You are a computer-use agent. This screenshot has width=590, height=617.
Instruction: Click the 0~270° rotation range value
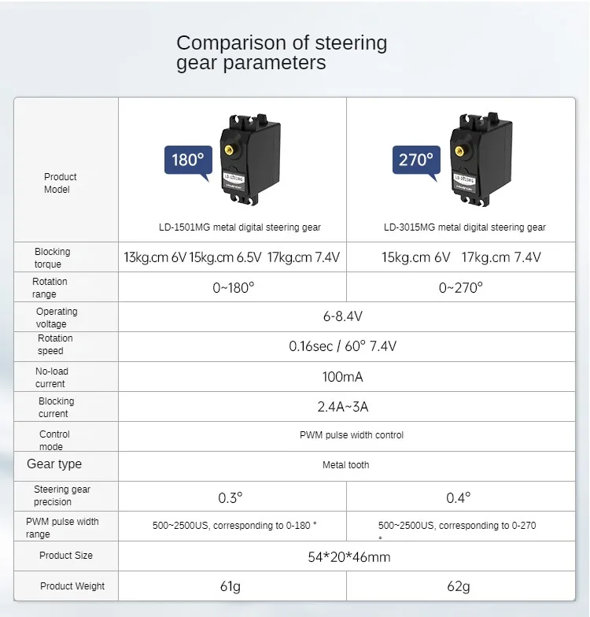461,288
